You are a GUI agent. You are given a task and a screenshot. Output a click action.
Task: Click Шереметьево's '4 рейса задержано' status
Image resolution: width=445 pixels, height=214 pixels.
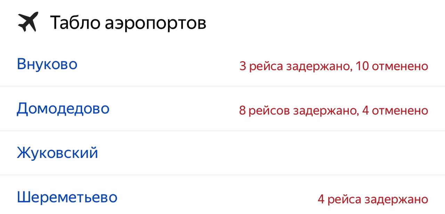(x=372, y=199)
